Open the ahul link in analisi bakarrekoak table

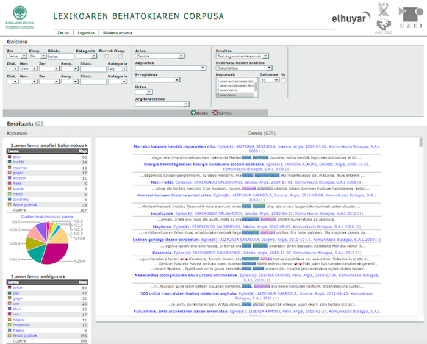(16, 157)
